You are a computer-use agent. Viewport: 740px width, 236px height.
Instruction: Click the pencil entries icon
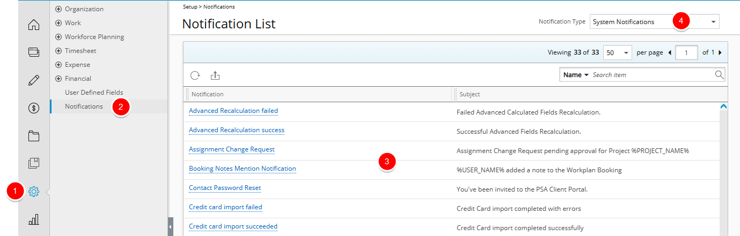pos(34,80)
